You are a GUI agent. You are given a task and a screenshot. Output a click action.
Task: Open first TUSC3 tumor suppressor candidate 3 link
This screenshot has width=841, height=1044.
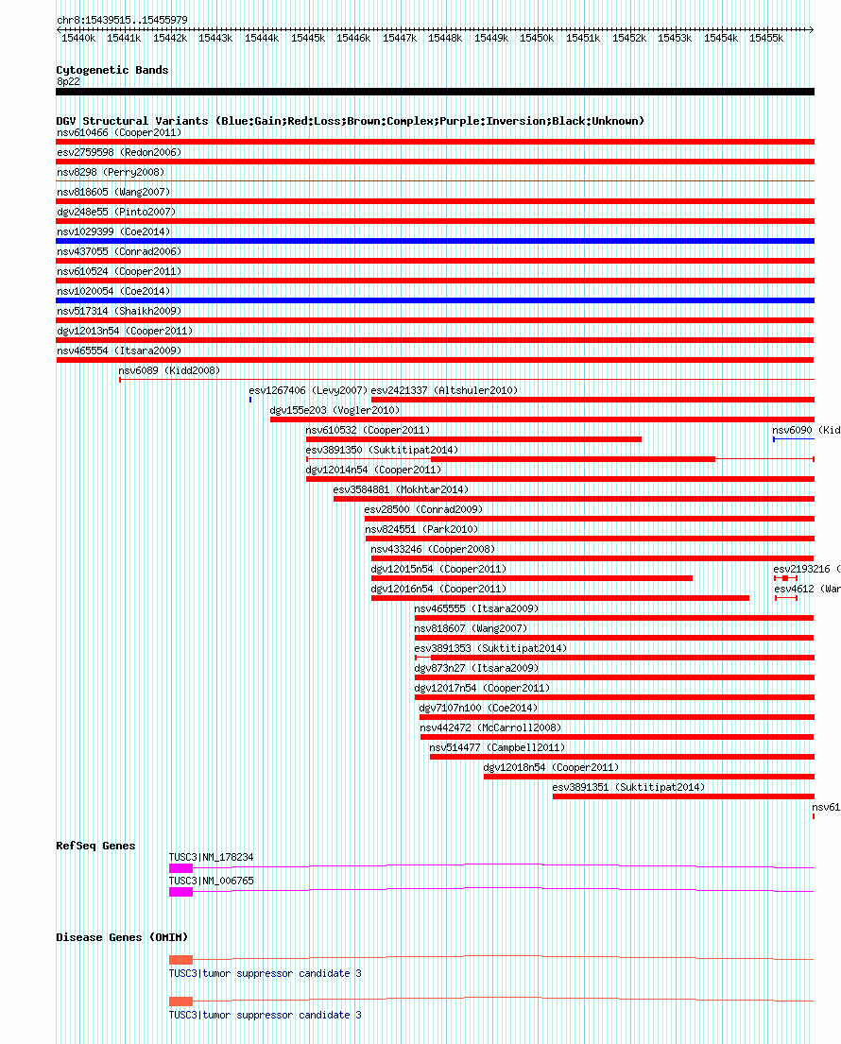[265, 973]
